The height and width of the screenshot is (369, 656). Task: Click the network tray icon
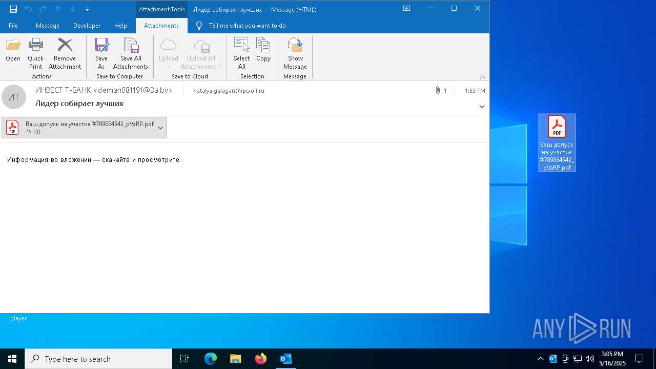click(x=578, y=359)
